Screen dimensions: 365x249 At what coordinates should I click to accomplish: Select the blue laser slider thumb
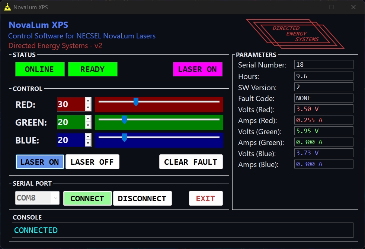(x=124, y=138)
